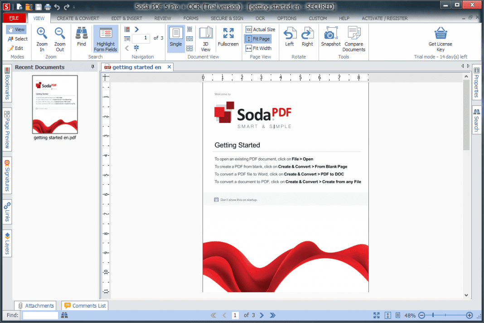
Task: Open getting started en.pdf from Recent Documents
Action: click(x=54, y=105)
